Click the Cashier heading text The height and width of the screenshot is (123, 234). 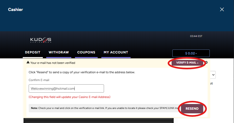click(15, 10)
